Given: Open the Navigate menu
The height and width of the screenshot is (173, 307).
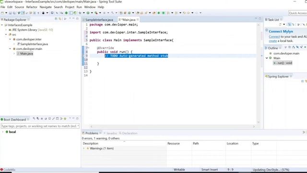Looking at the screenshot, I should [x=46, y=7].
